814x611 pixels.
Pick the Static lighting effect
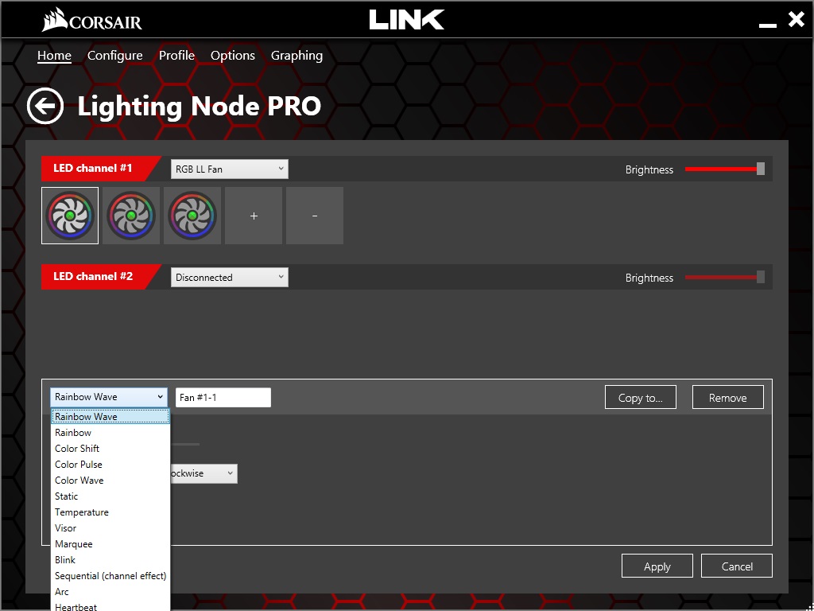tap(110, 496)
